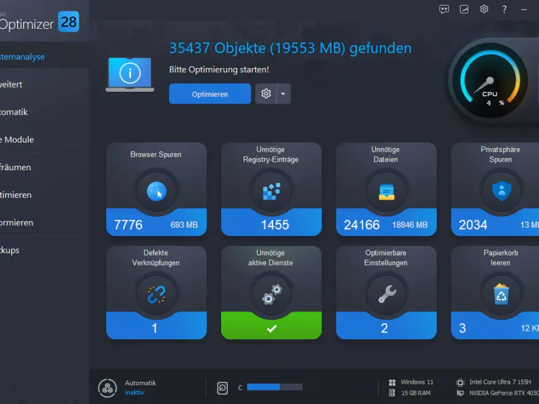539x404 pixels.
Task: Click the 1455 registry entries count
Action: tap(274, 225)
